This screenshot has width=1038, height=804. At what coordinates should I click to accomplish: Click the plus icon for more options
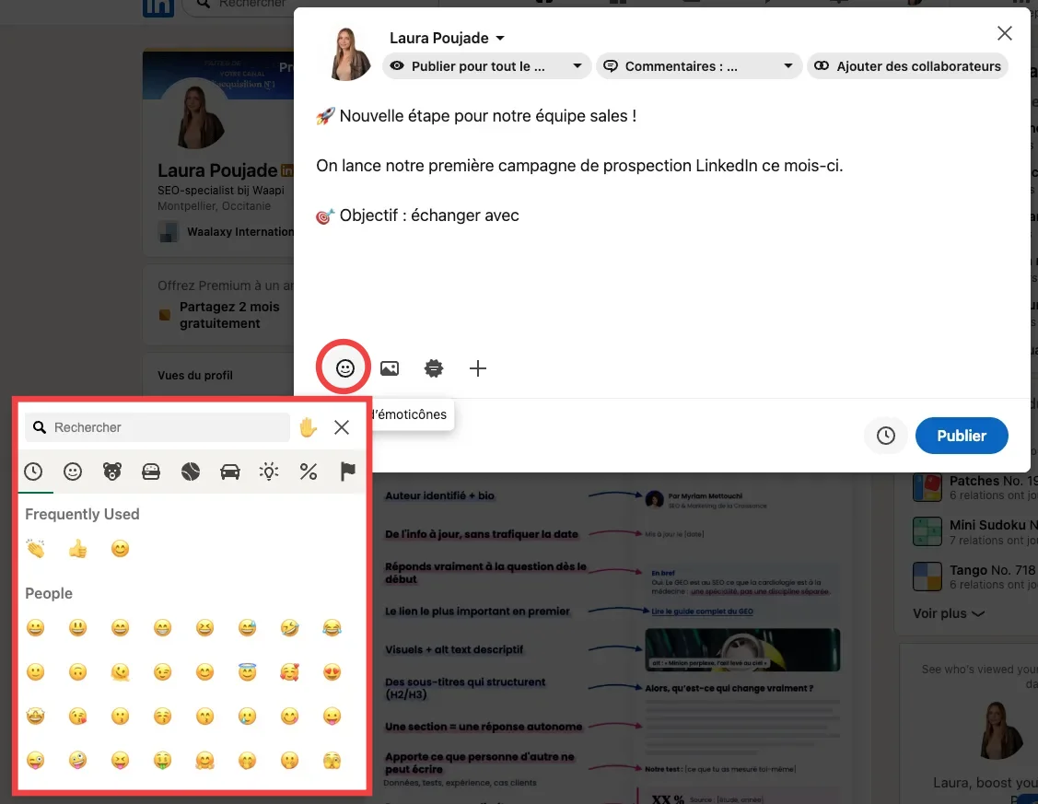(x=477, y=367)
